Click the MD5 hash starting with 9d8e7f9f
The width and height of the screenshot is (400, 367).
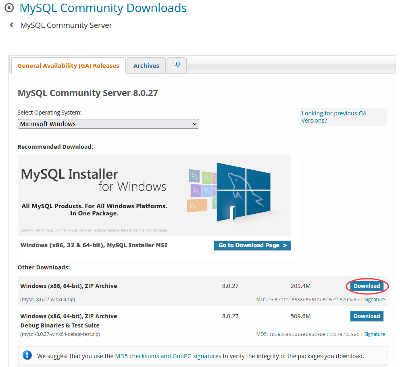tap(314, 300)
